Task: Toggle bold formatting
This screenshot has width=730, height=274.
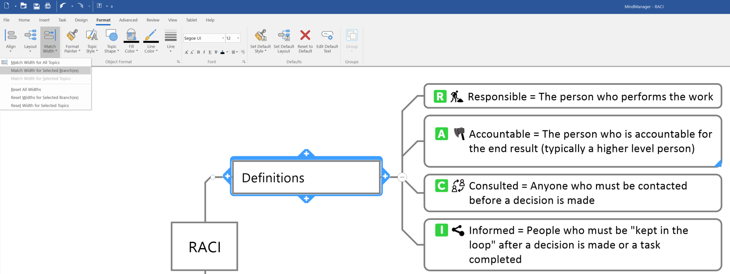Action: click(199, 52)
